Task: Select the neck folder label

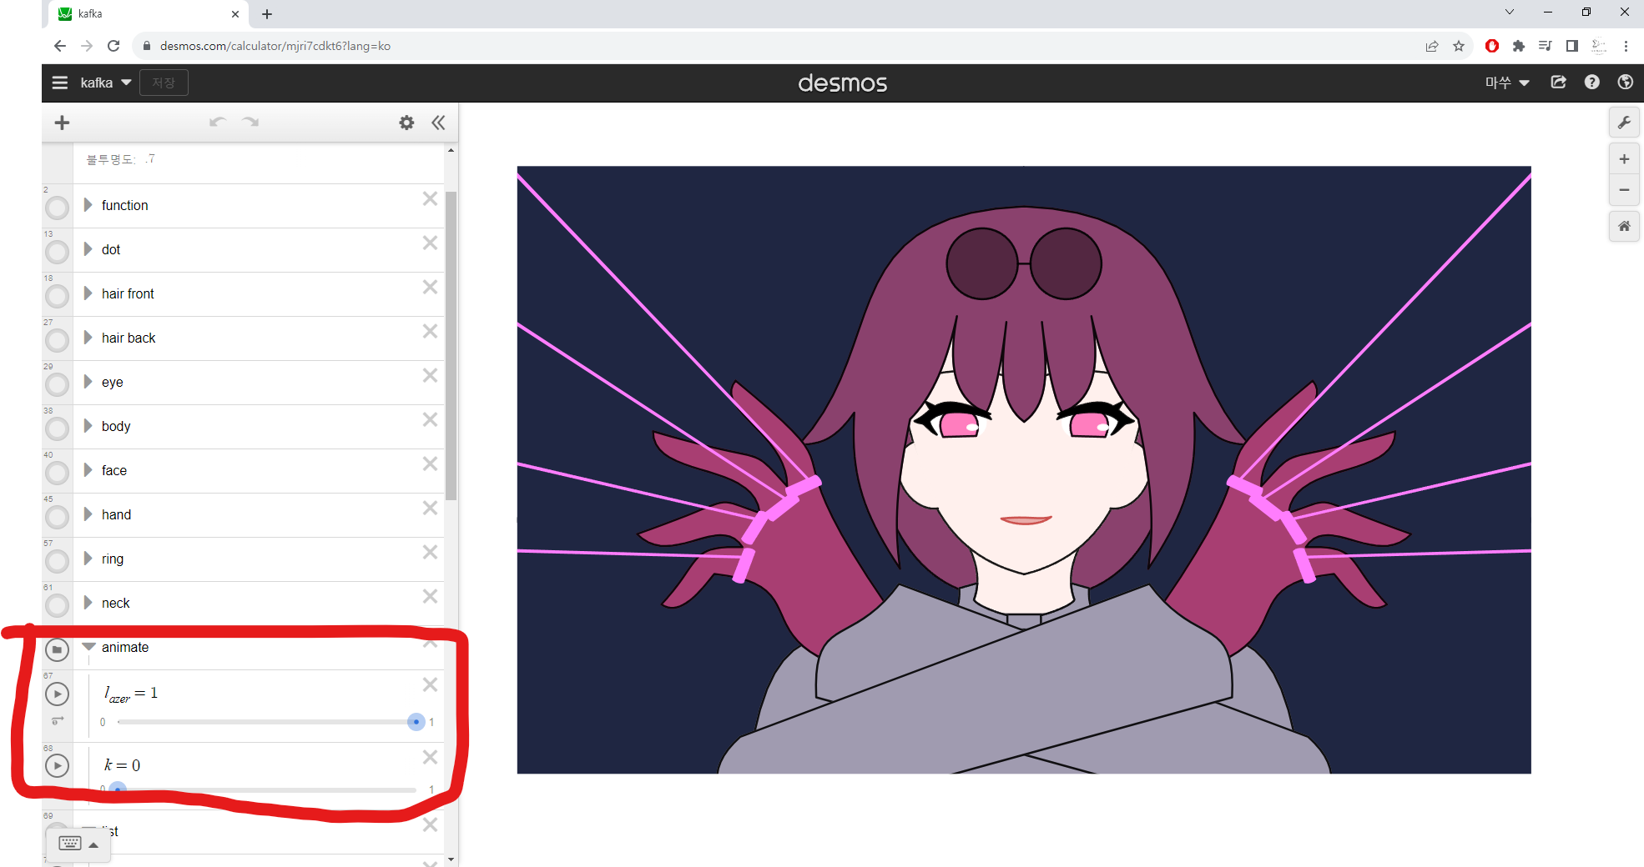Action: (116, 603)
